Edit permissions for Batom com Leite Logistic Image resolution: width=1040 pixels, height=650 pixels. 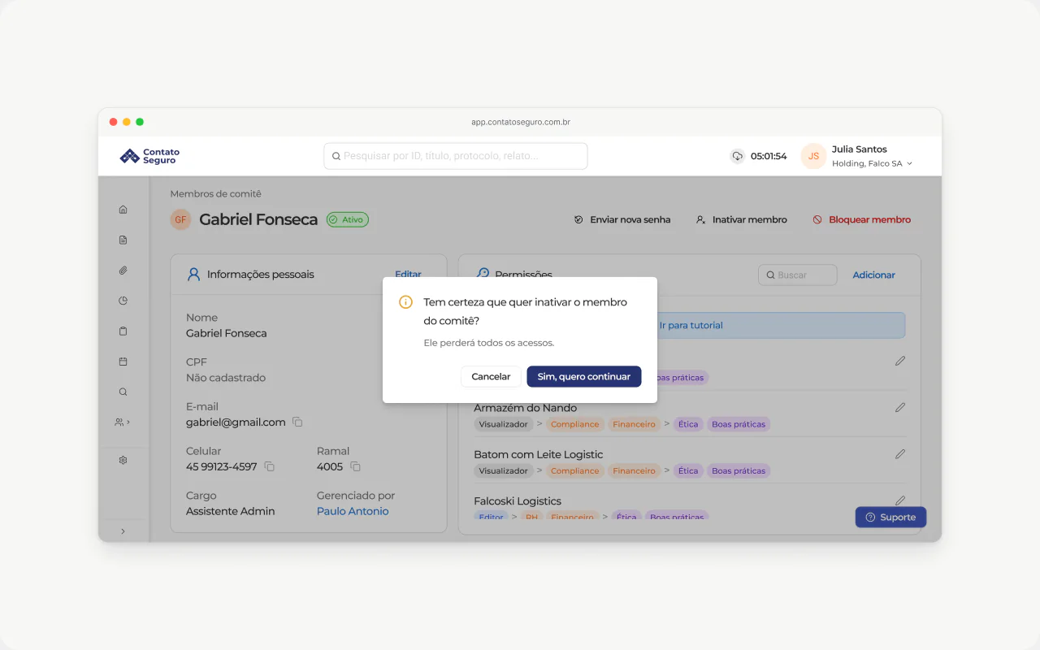pyautogui.click(x=900, y=454)
